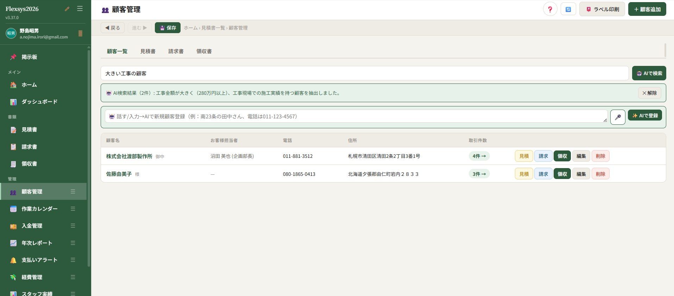Open the スタッフ実績 row handle menu icon

coord(73,293)
